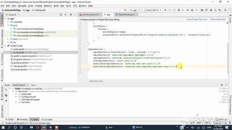This screenshot has width=232, height=130.
Task: Click the Stop app icon in toolbar
Action: [196, 10]
